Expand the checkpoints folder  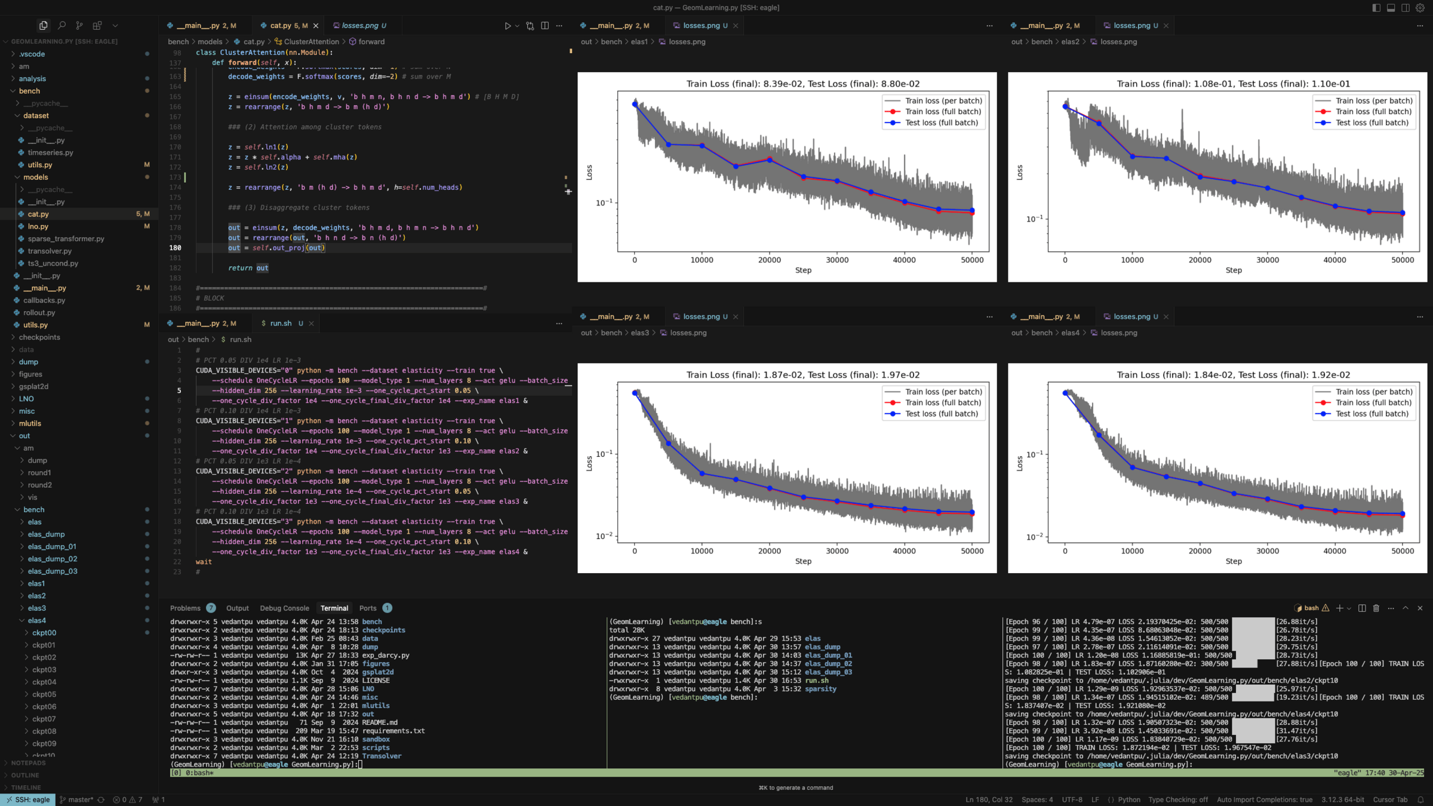click(39, 337)
